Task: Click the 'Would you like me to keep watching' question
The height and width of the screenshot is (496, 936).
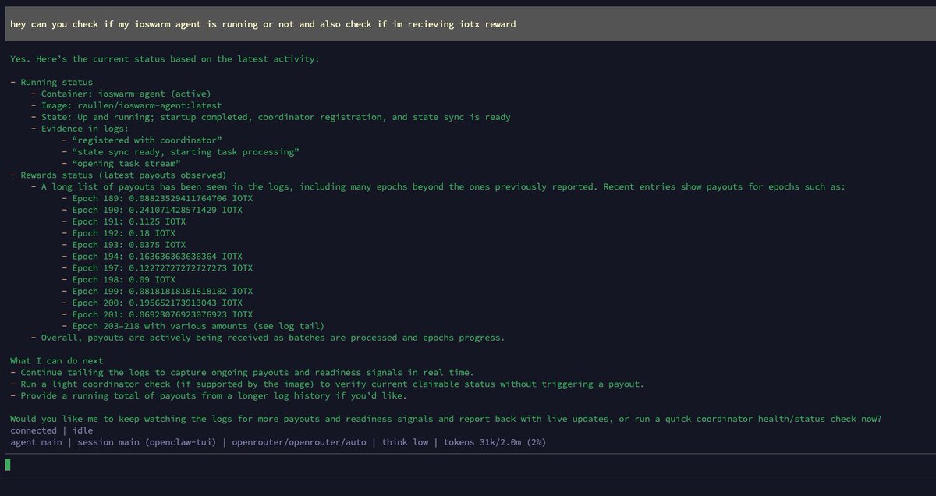Action: [x=446, y=419]
